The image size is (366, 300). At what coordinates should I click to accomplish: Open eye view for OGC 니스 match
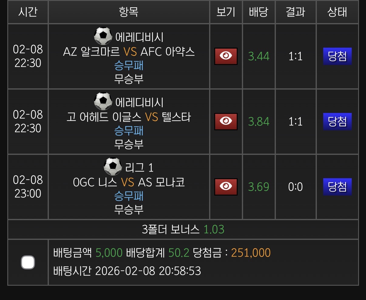click(226, 186)
